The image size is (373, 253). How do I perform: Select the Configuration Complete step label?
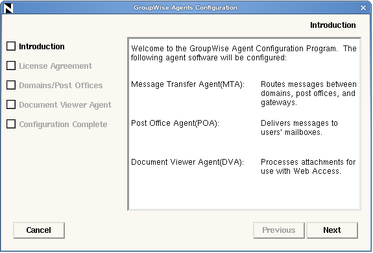pyautogui.click(x=63, y=125)
